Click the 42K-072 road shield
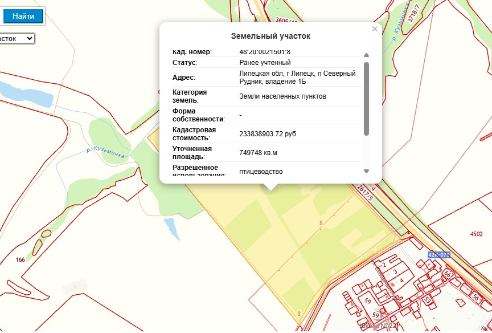The width and height of the screenshot is (492, 333). (x=438, y=254)
